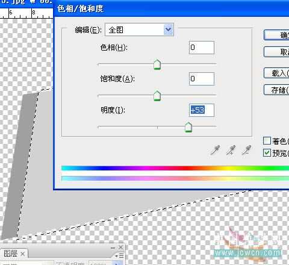The width and height of the screenshot is (289, 265).
Task: Close the 图层 panel tab
Action: (x=23, y=254)
